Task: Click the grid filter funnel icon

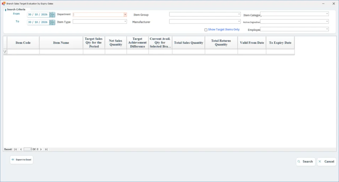Action: (x=5, y=52)
